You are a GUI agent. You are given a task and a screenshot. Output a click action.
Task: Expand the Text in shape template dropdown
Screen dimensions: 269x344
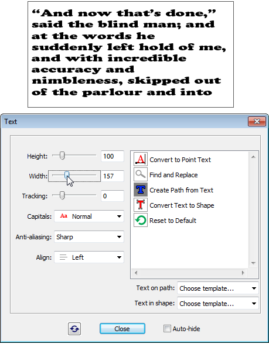tap(218, 304)
